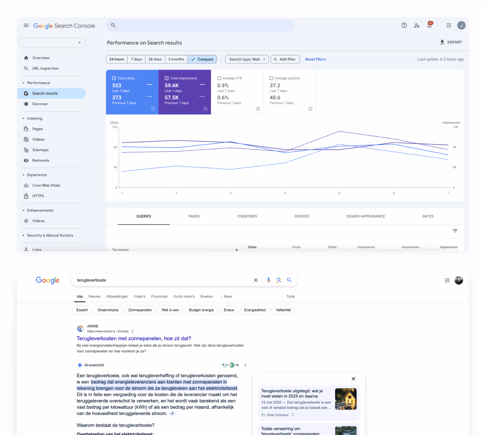Switch to the PAGES tab
The width and height of the screenshot is (486, 435).
[194, 216]
